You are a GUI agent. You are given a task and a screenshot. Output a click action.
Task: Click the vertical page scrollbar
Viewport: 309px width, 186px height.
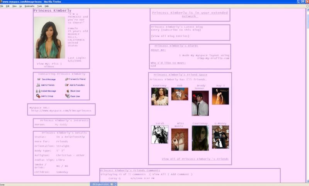(307, 95)
